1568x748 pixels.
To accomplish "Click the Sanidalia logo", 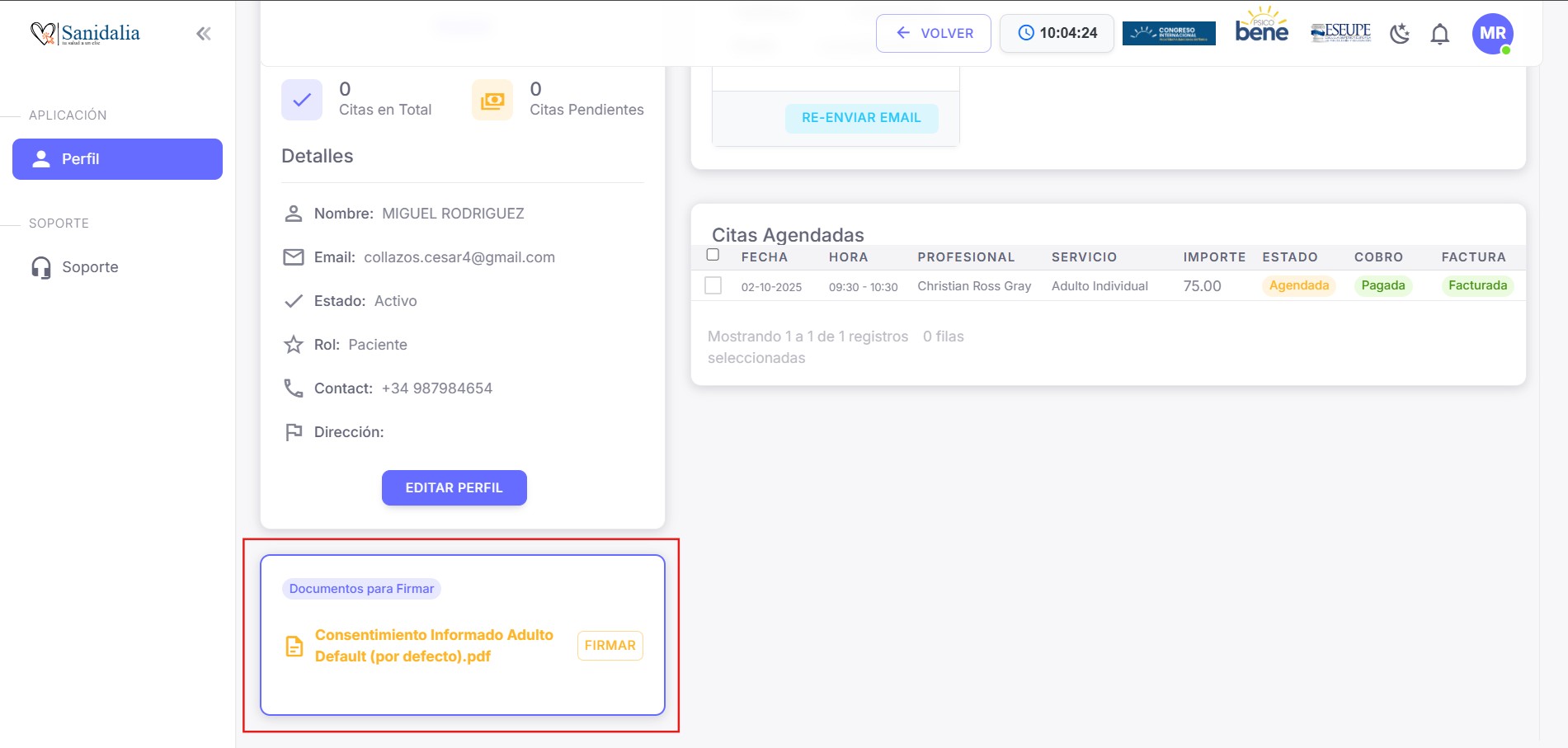I will tap(86, 33).
